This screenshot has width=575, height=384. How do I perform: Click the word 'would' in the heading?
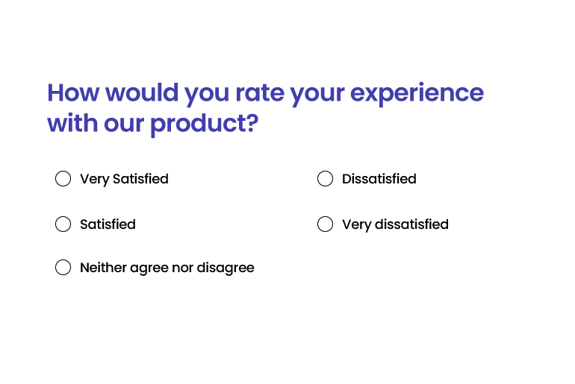click(x=142, y=92)
